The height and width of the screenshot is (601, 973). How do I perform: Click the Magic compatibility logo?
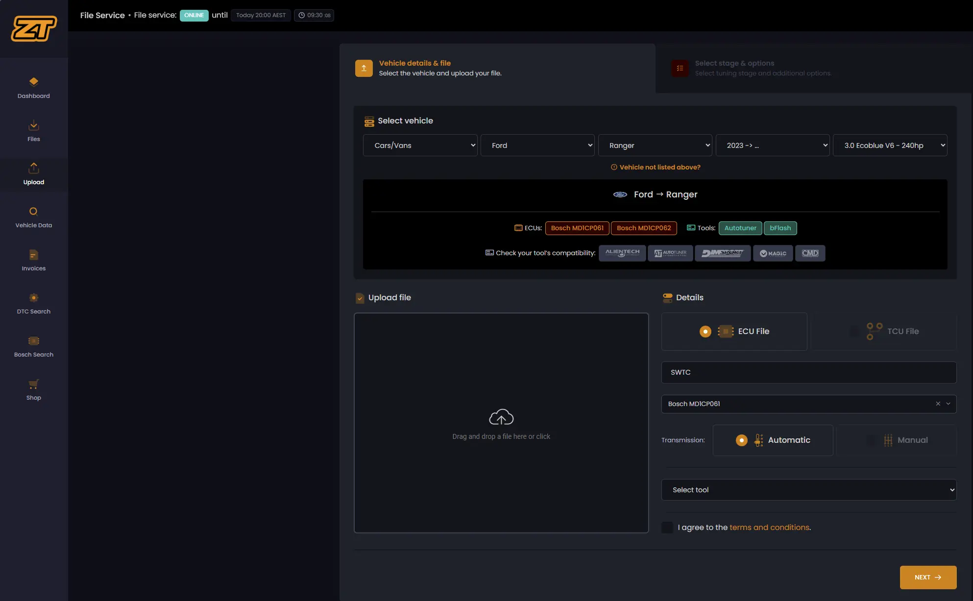(773, 253)
